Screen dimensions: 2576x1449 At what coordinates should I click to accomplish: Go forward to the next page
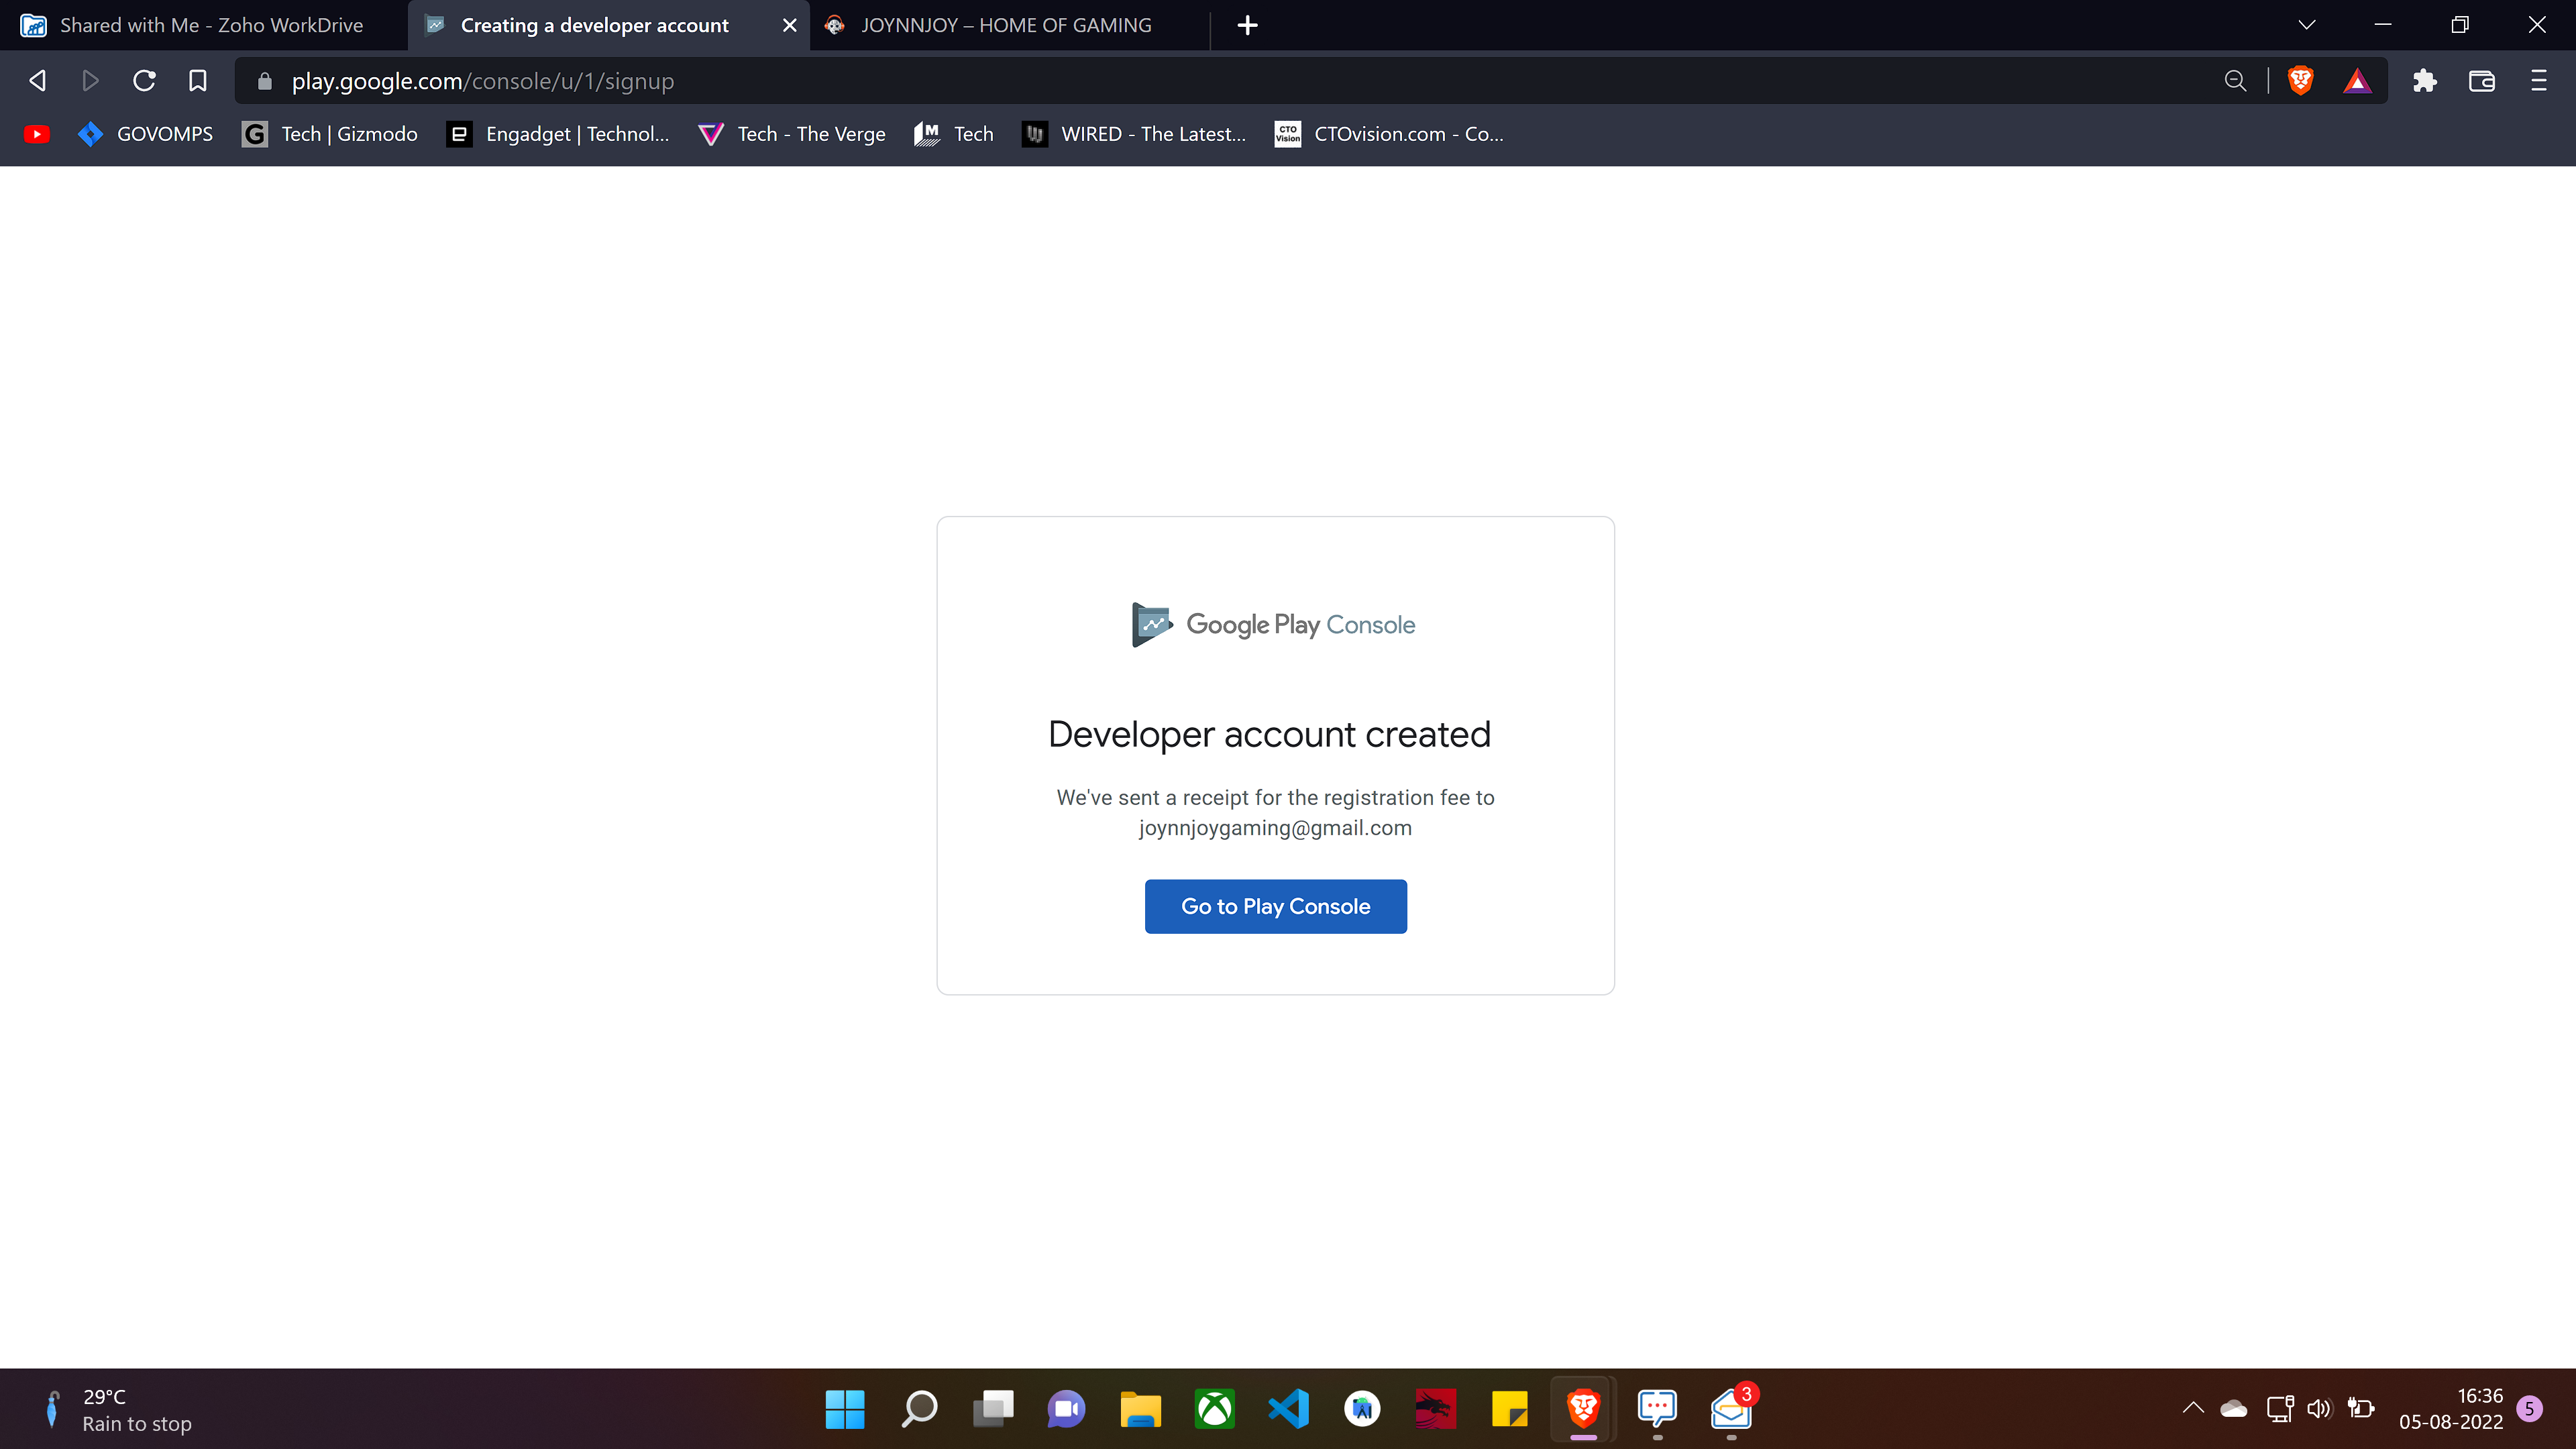pyautogui.click(x=90, y=81)
